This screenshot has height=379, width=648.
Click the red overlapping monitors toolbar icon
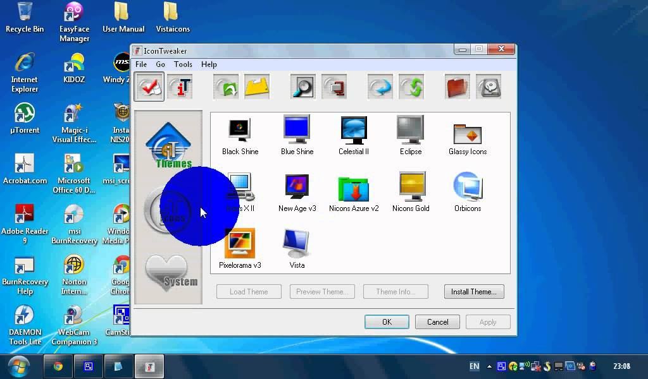(334, 87)
